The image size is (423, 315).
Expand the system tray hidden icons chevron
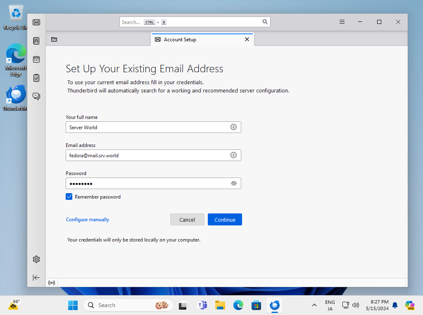coord(314,305)
